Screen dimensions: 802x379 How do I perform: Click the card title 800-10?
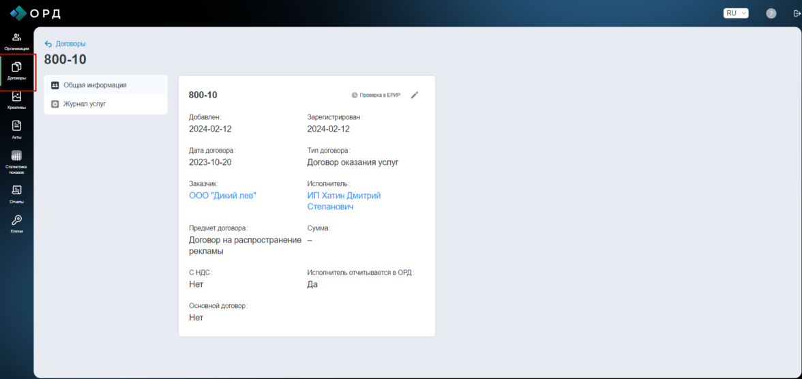tap(203, 95)
